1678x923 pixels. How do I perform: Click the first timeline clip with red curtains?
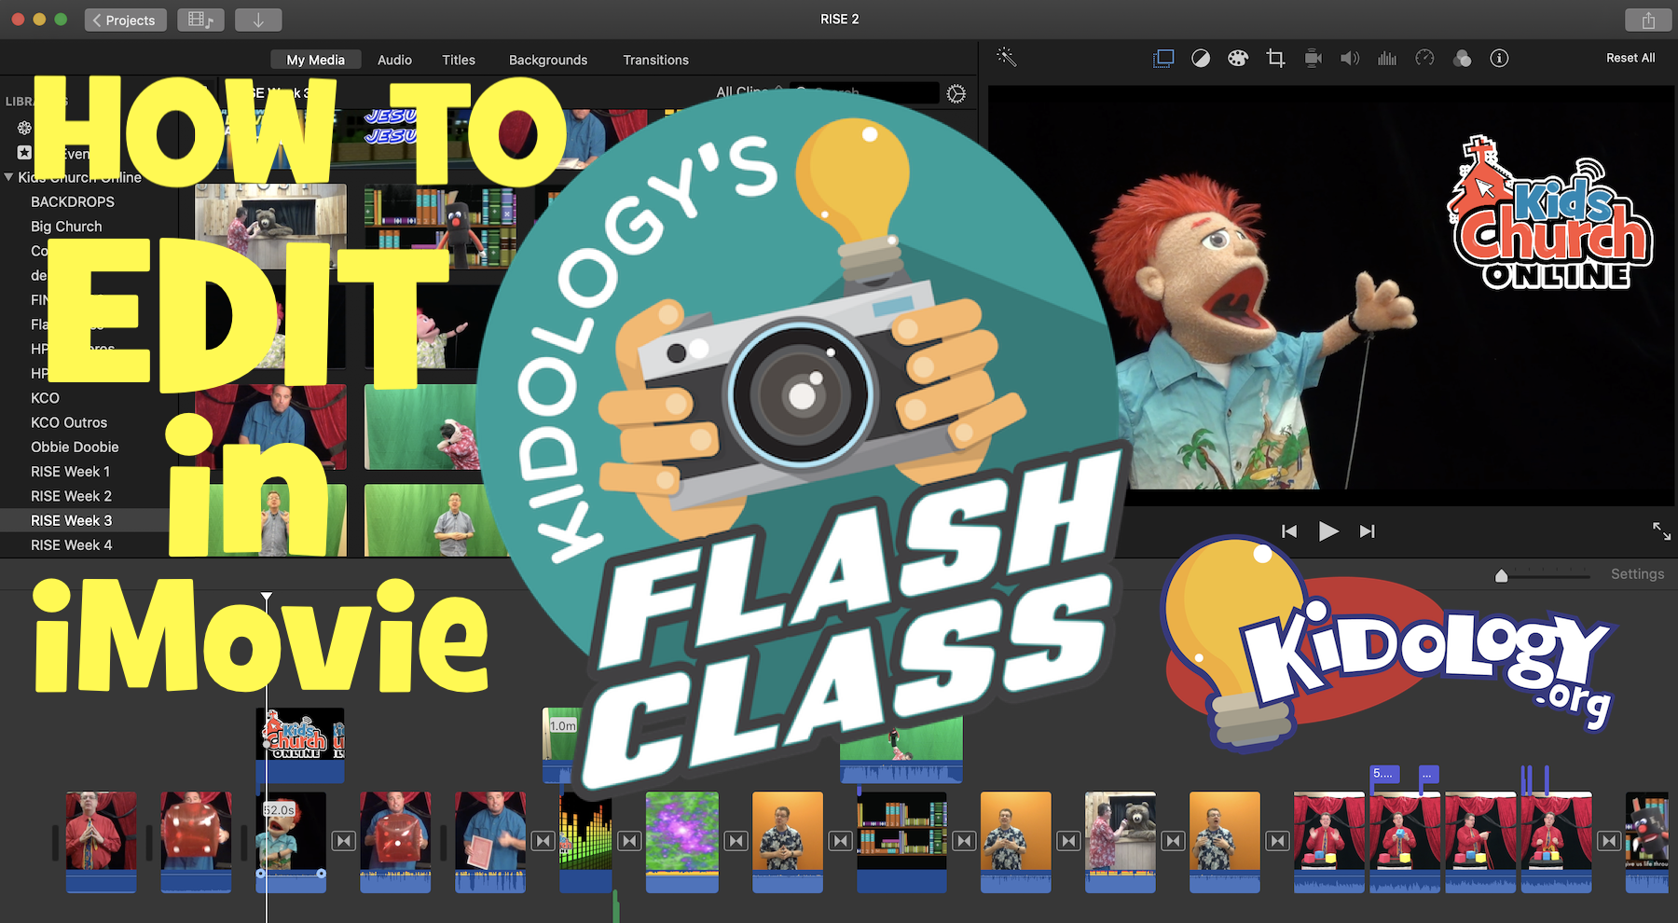click(102, 842)
